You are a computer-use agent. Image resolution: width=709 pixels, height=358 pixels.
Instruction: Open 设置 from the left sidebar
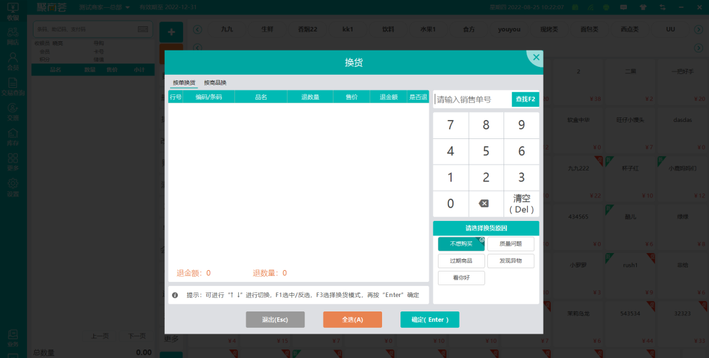(x=12, y=188)
